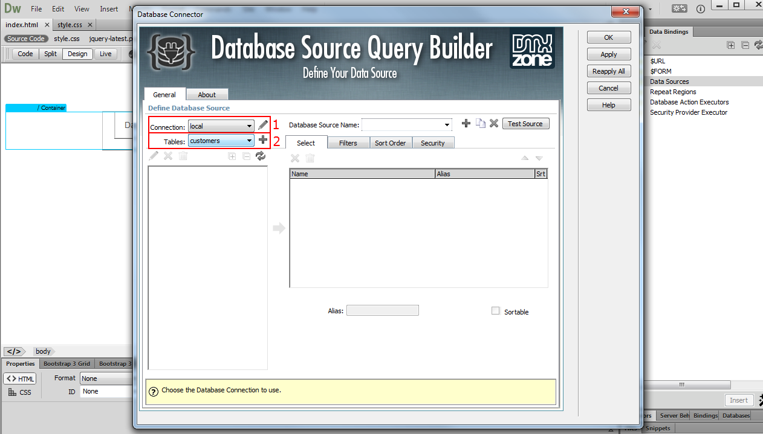Delete database source X icon next to Test Source
This screenshot has height=434, width=763.
point(494,124)
